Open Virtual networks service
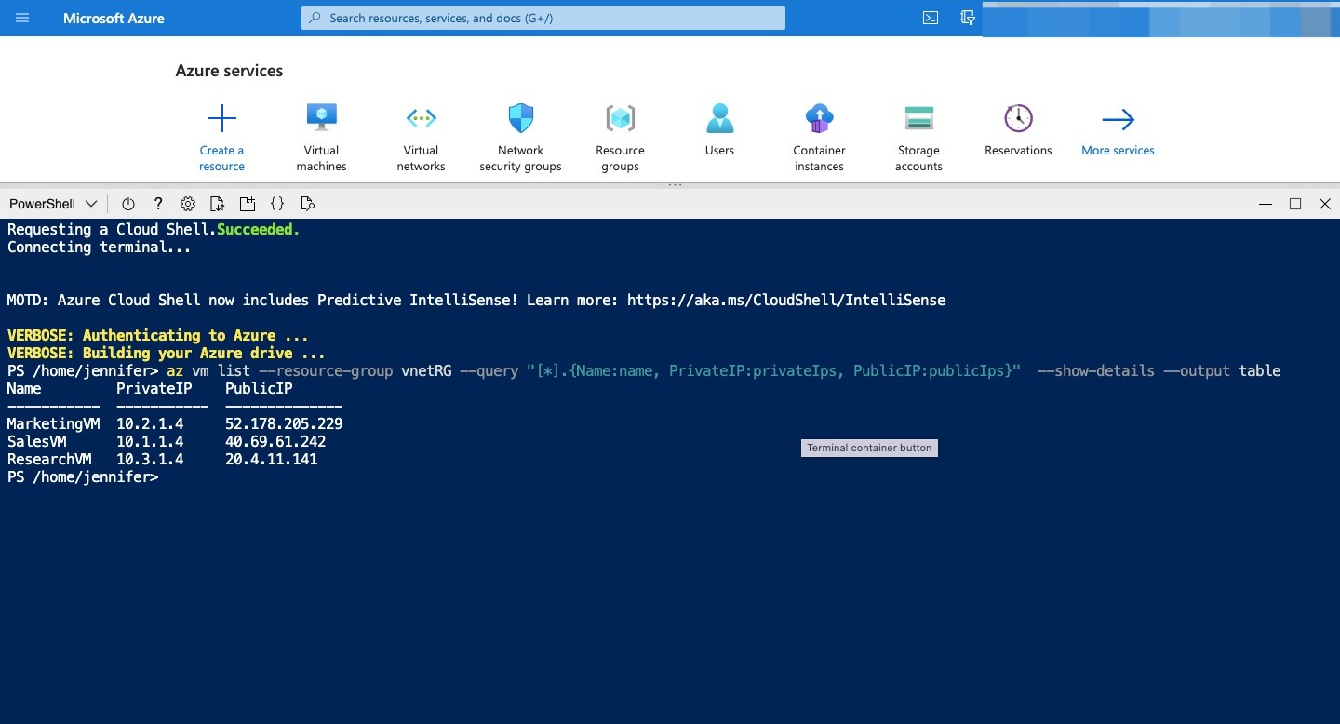1340x724 pixels. (x=421, y=138)
